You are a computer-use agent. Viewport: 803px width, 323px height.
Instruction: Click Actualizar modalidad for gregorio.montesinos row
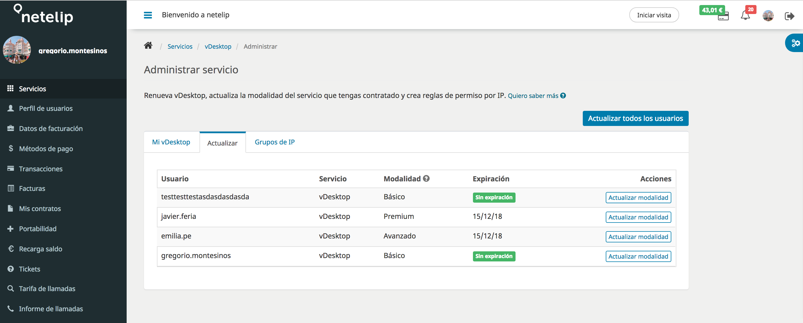pyautogui.click(x=638, y=256)
